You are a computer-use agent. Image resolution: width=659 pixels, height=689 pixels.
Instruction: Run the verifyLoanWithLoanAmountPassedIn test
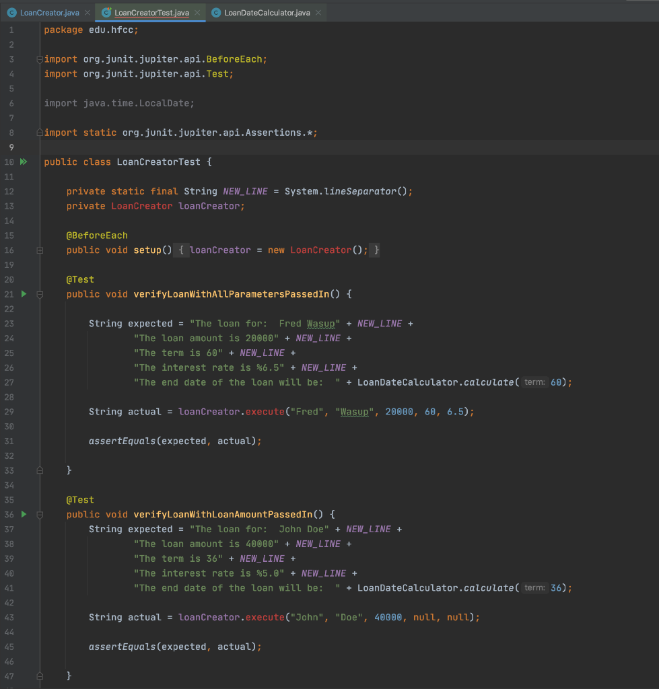pos(24,513)
